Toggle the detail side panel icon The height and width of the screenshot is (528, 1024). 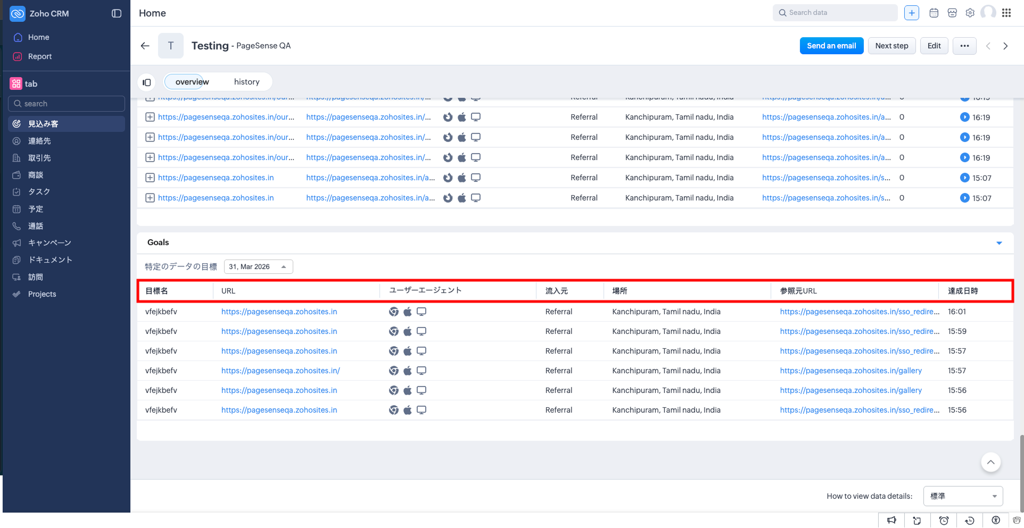(147, 82)
